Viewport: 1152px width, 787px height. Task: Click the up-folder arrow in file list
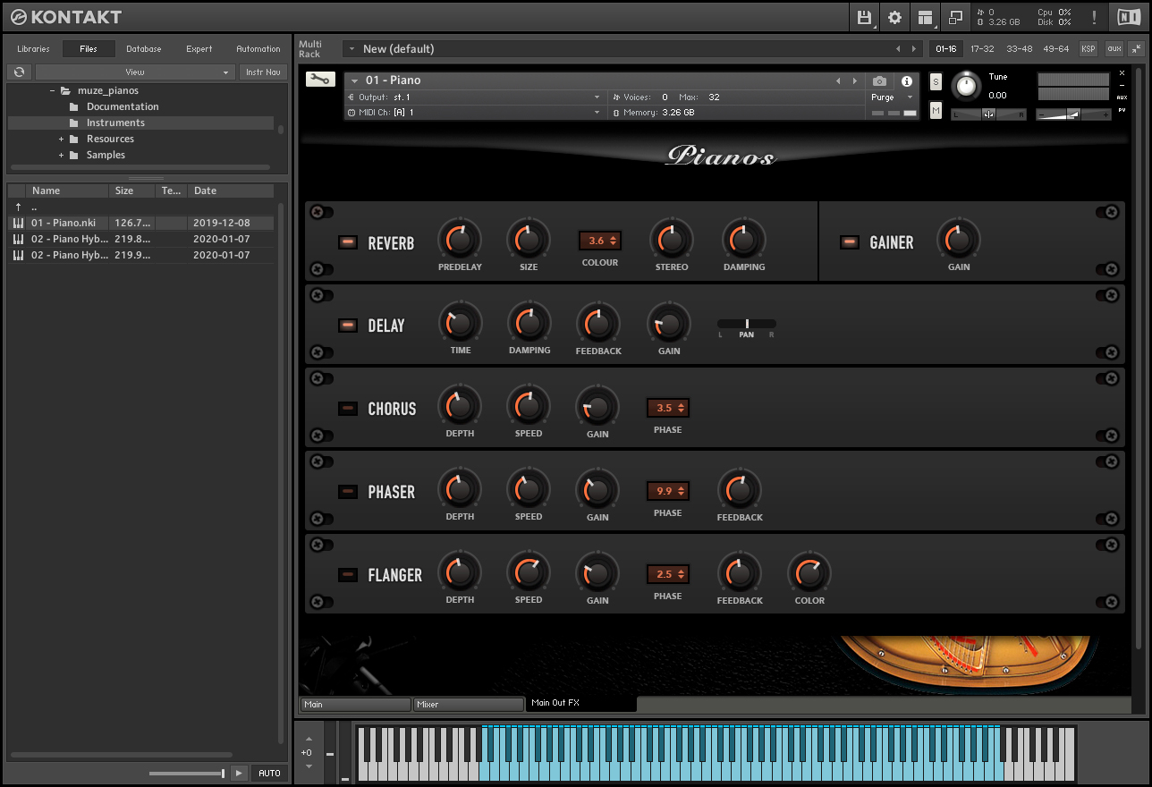pyautogui.click(x=18, y=207)
